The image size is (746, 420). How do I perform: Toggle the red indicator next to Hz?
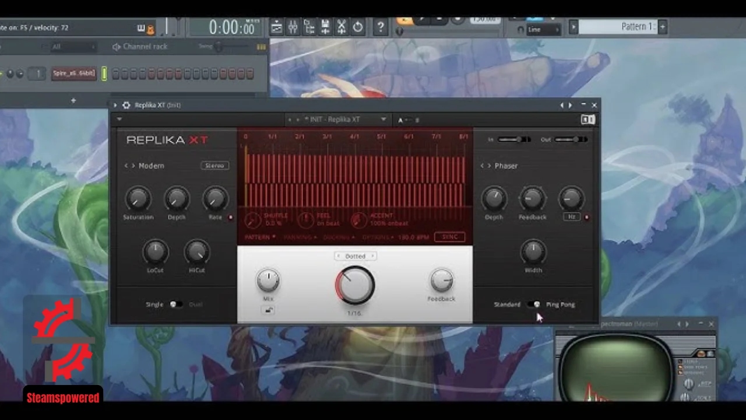point(586,218)
